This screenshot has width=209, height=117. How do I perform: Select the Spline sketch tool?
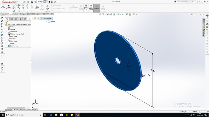coord(23,5)
